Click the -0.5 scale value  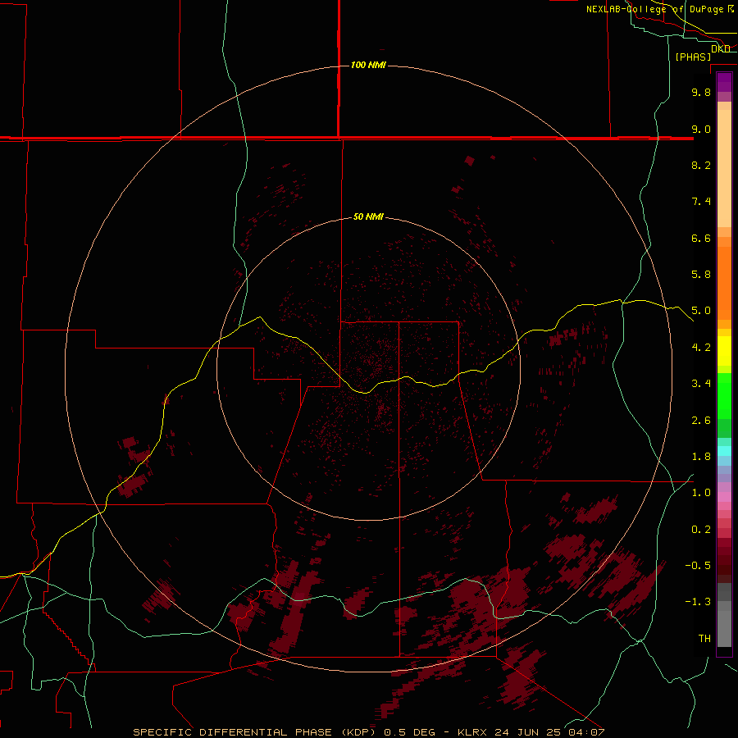[x=698, y=566]
